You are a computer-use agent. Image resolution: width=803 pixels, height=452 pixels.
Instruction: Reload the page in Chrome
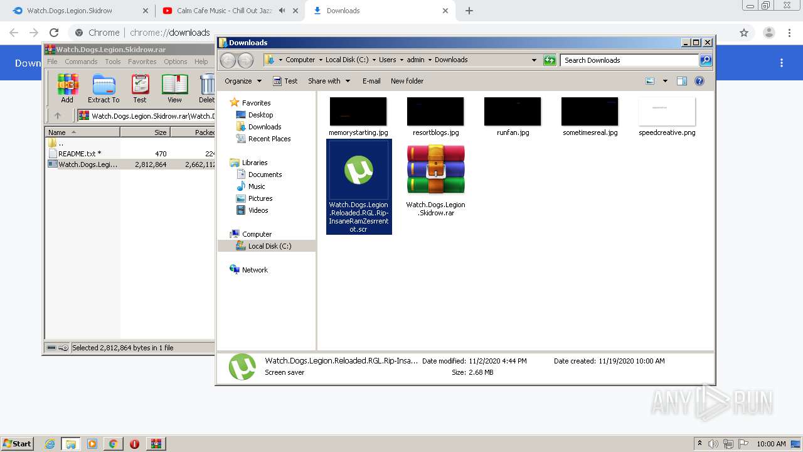[x=54, y=33]
